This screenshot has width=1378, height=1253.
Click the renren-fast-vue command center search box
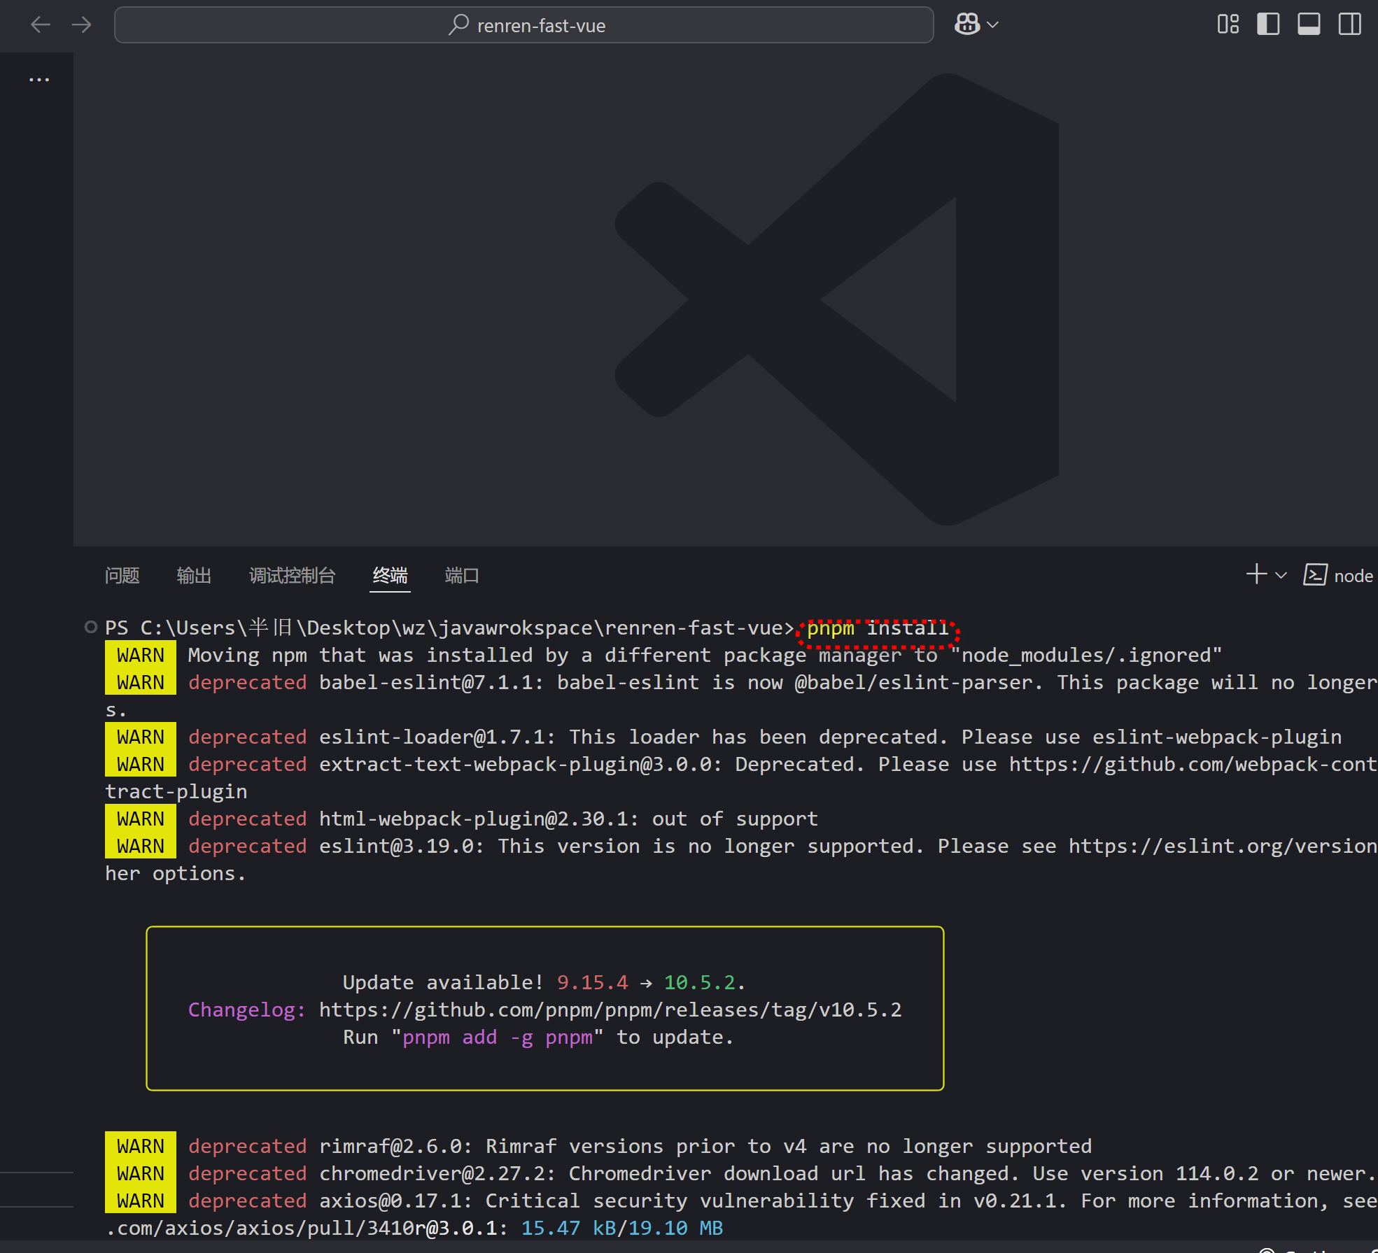click(523, 25)
